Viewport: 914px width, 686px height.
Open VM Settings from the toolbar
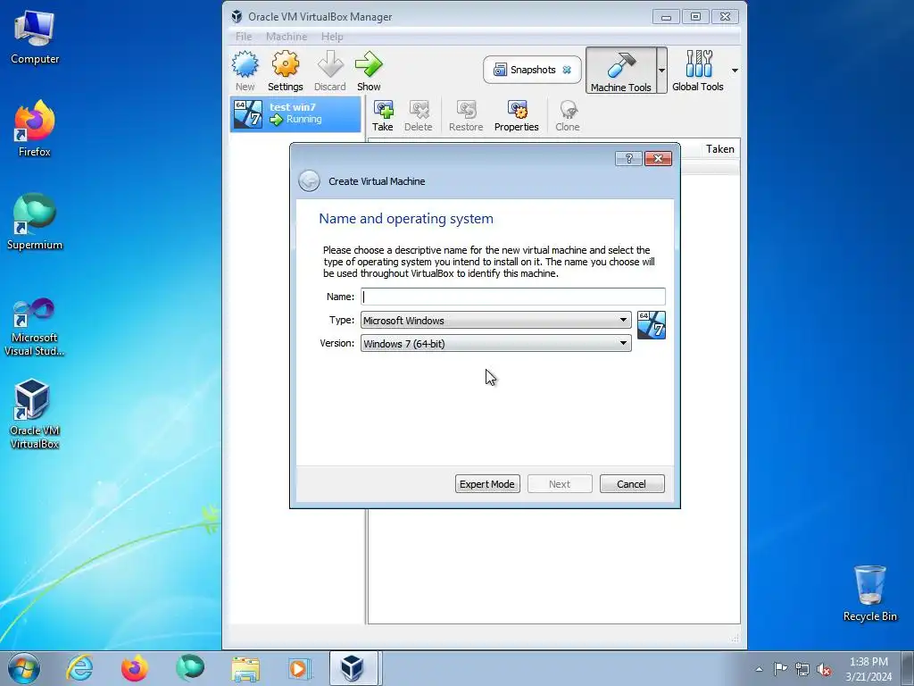tap(285, 71)
